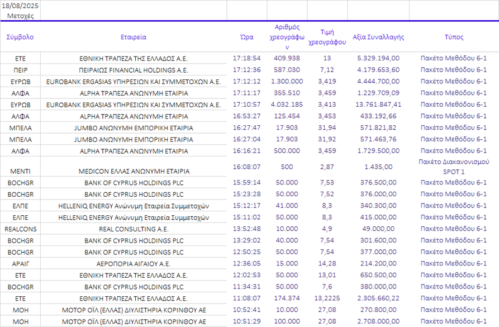
Task: Select the transaction value 13.761.847,41
Action: click(378, 105)
